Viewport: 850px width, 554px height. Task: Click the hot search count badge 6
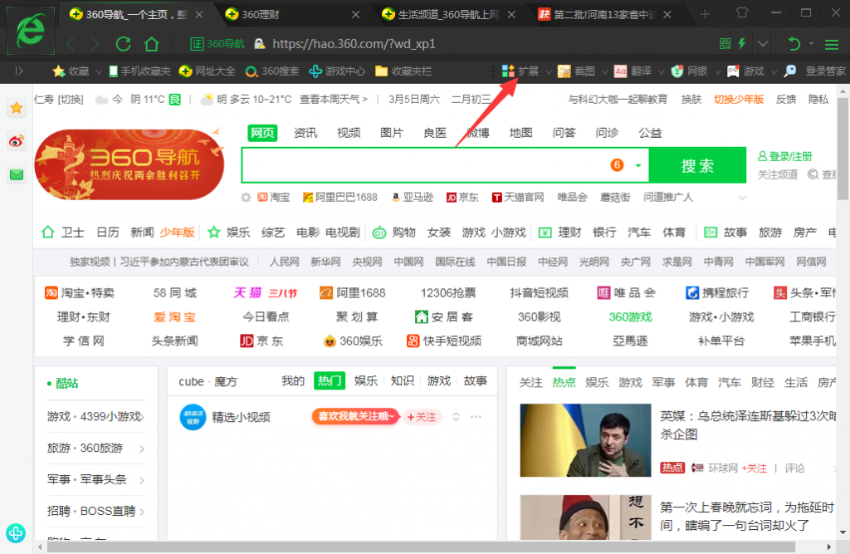click(617, 165)
